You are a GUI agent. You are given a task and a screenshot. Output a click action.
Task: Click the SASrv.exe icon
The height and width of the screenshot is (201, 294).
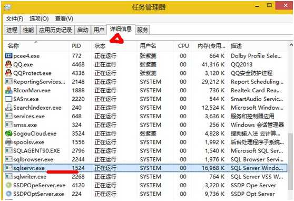click(8, 99)
